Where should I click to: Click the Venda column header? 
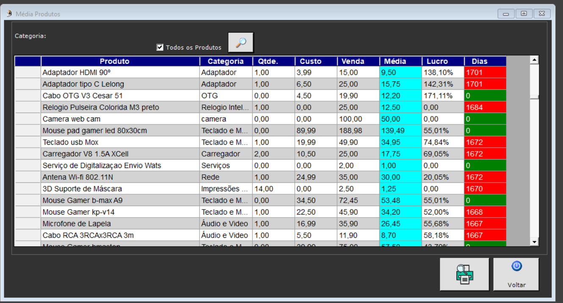point(353,61)
